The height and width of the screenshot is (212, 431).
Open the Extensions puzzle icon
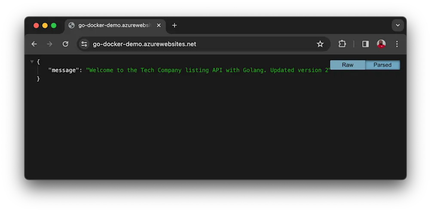[342, 44]
